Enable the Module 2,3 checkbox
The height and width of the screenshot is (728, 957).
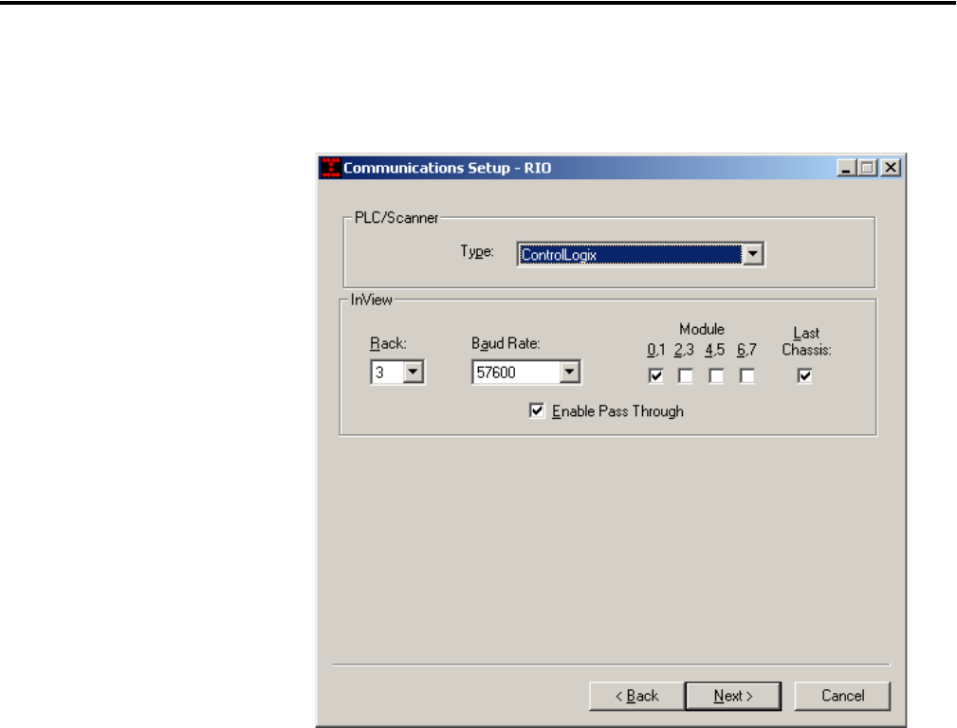point(686,376)
